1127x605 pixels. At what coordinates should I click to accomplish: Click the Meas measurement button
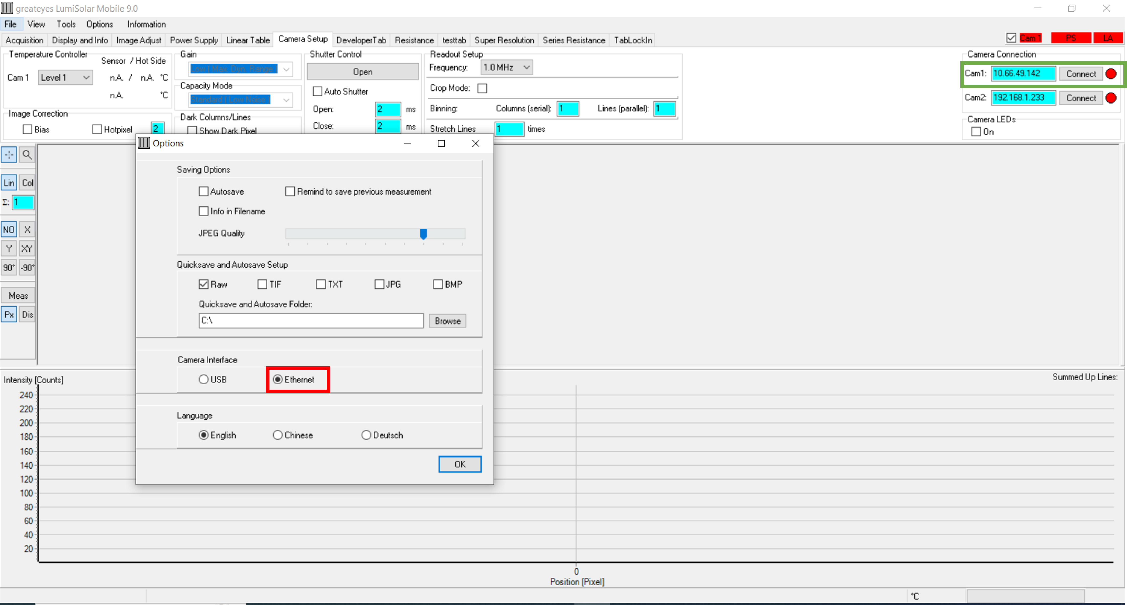point(18,295)
